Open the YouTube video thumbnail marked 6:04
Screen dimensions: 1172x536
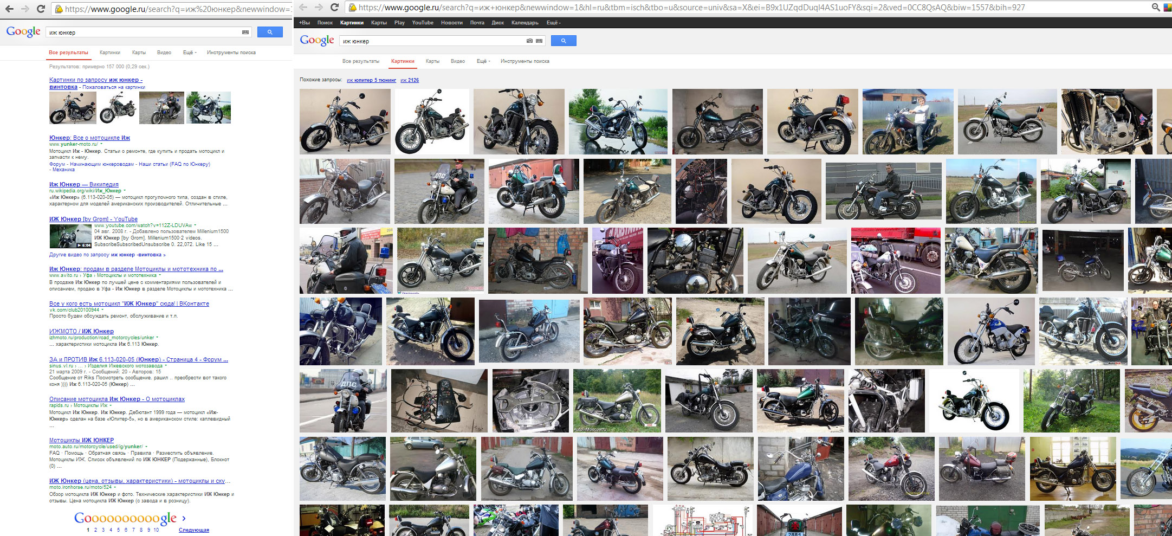(70, 236)
